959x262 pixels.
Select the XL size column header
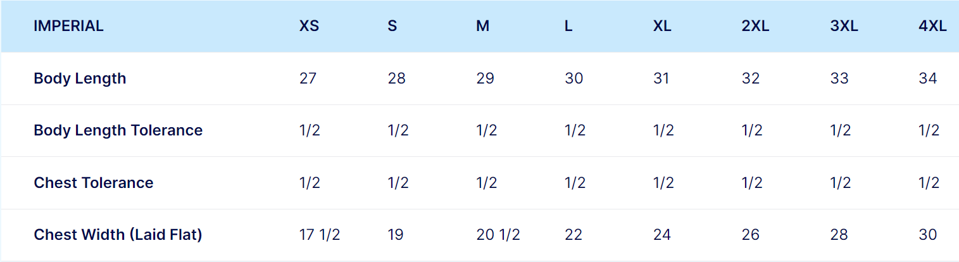coord(662,27)
